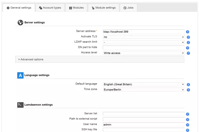Focus the Lamdaemon Server list field
Screen dimensions: 199x132
[x=144, y=114]
